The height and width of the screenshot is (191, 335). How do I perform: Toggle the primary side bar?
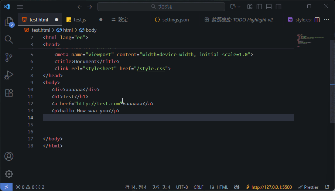click(x=259, y=7)
